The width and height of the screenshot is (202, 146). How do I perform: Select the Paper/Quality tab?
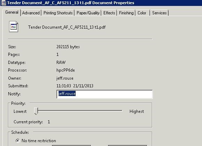tap(88, 13)
